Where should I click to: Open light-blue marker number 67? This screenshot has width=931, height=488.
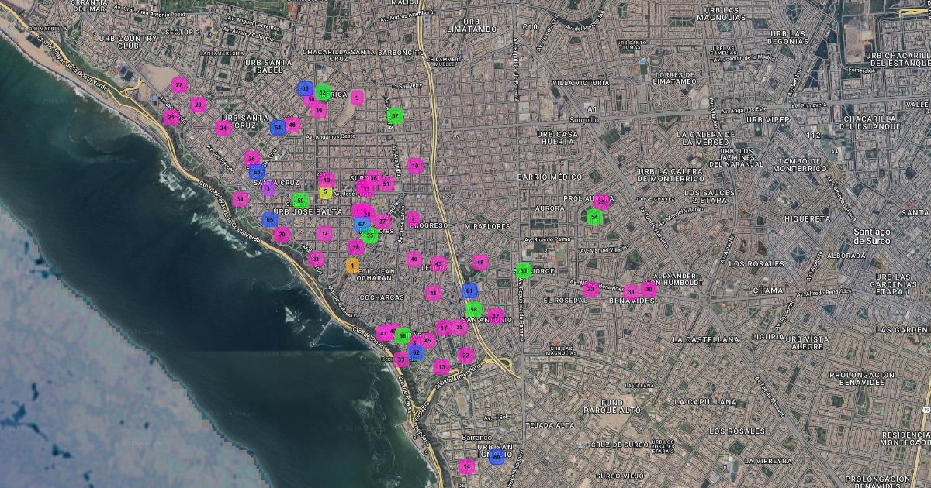362,225
